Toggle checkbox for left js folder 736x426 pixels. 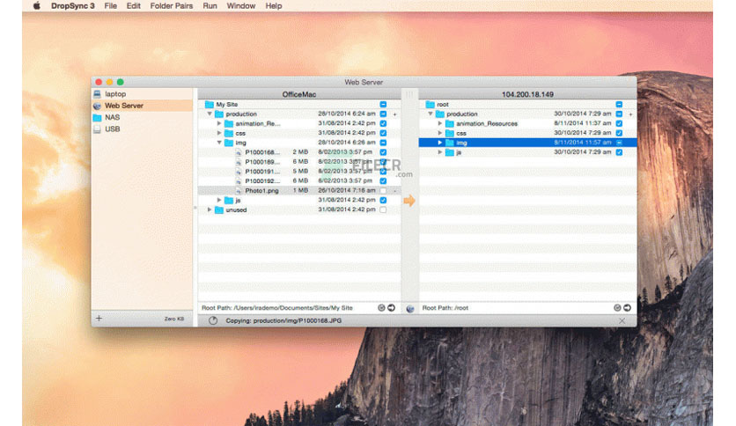coord(383,201)
